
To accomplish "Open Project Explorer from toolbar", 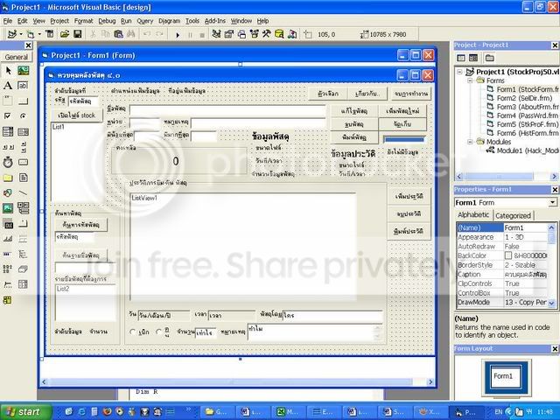I will (x=216, y=34).
